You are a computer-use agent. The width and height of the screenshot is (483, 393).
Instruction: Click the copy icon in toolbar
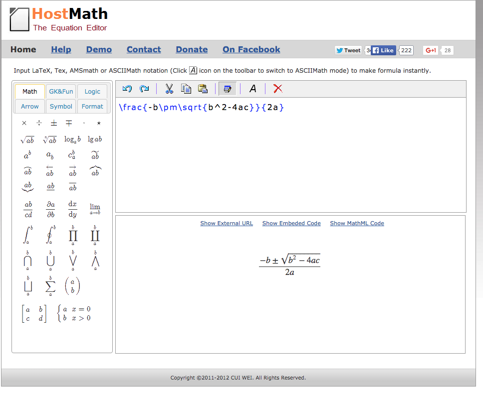coord(186,89)
